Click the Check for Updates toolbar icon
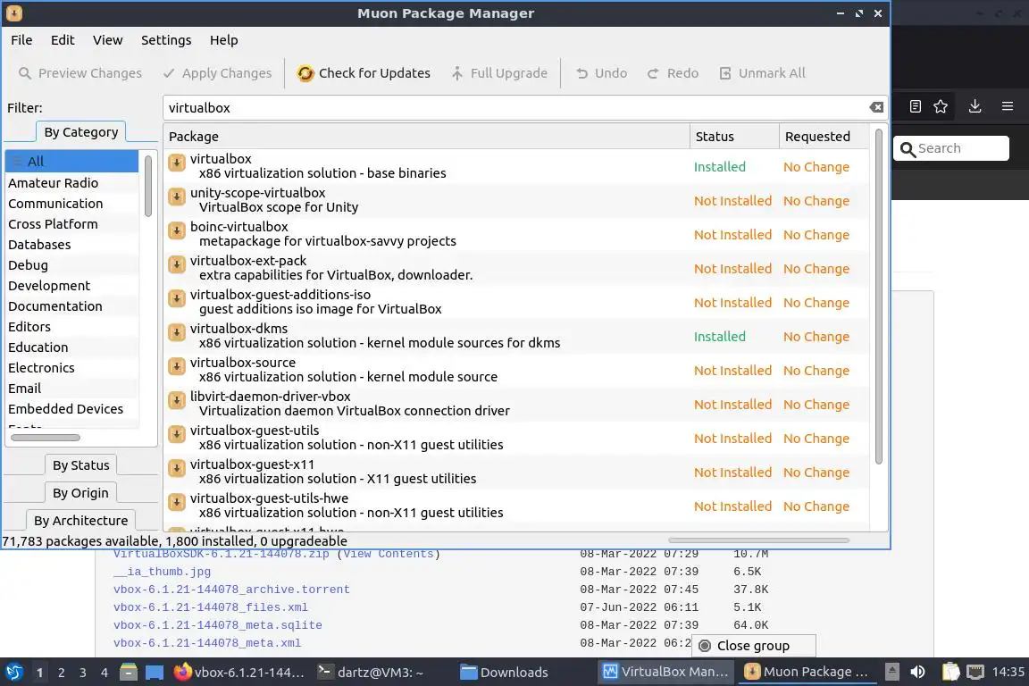 pyautogui.click(x=305, y=73)
